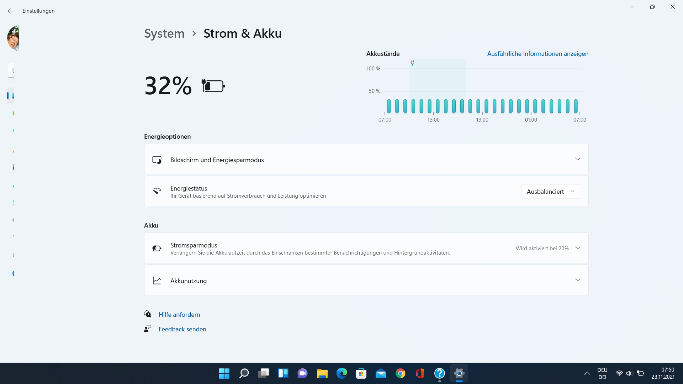Open the Windows Start menu

[224, 373]
